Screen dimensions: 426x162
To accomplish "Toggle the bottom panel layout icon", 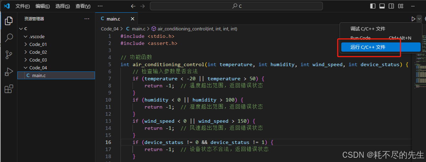I will point(382,6).
